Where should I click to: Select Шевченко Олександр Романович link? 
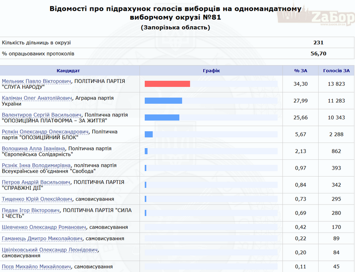pos(44,227)
